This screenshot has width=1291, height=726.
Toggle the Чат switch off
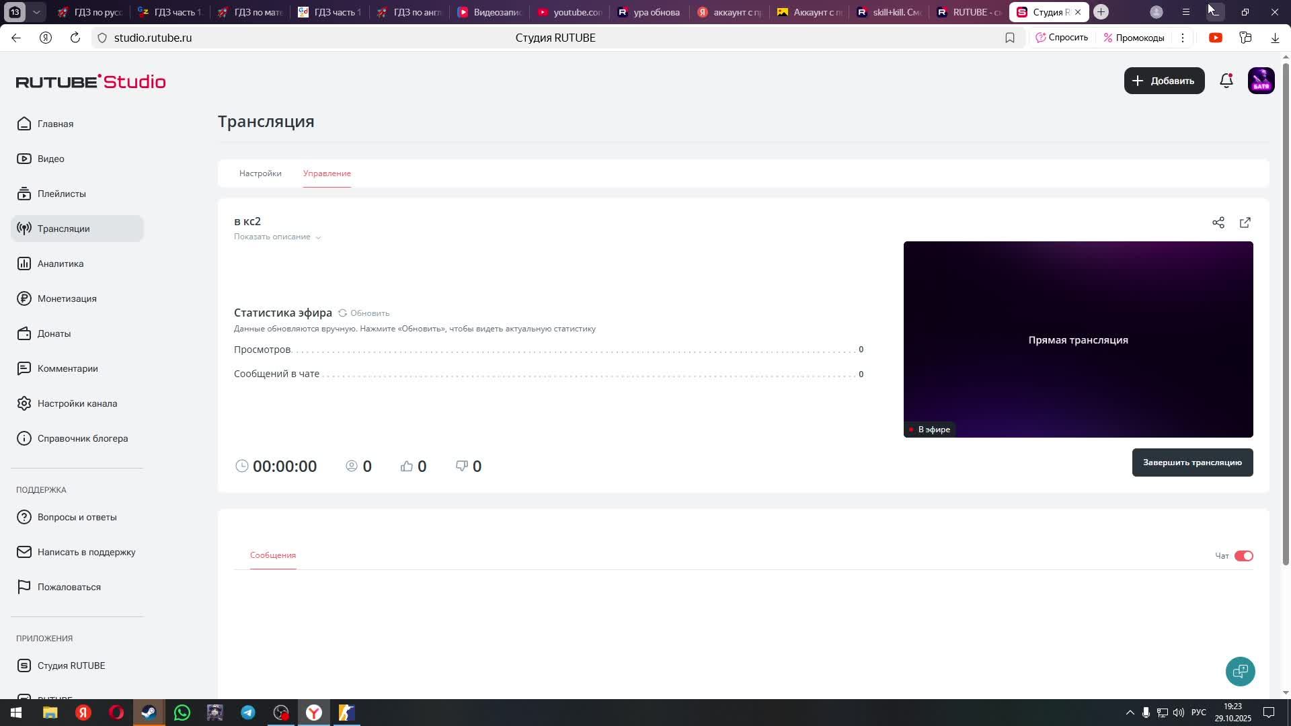tap(1243, 556)
